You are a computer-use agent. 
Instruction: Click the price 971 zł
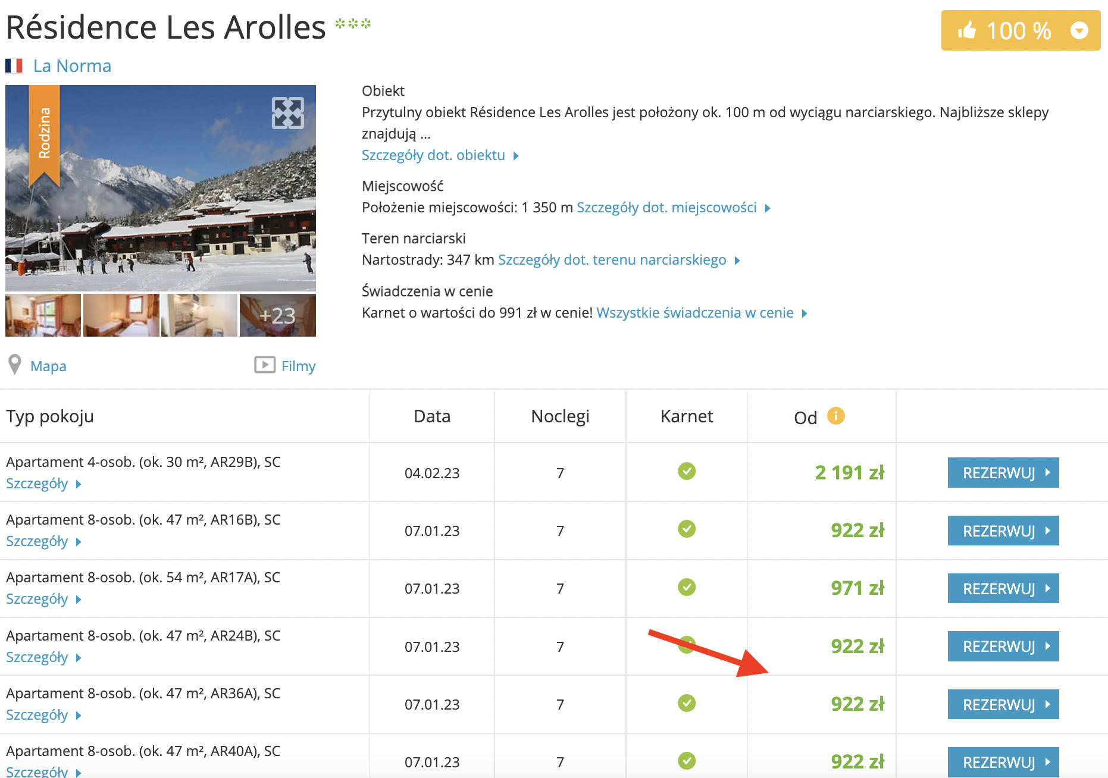coord(858,588)
